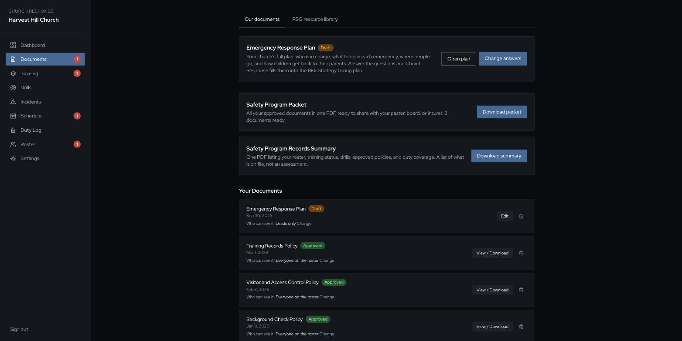
Task: Open Drills from the sidebar
Action: pyautogui.click(x=45, y=87)
